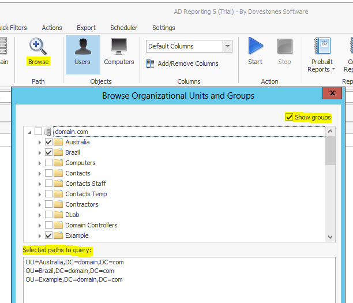This screenshot has width=353, height=303.
Task: Check the Computers OU checkbox
Action: (48, 163)
